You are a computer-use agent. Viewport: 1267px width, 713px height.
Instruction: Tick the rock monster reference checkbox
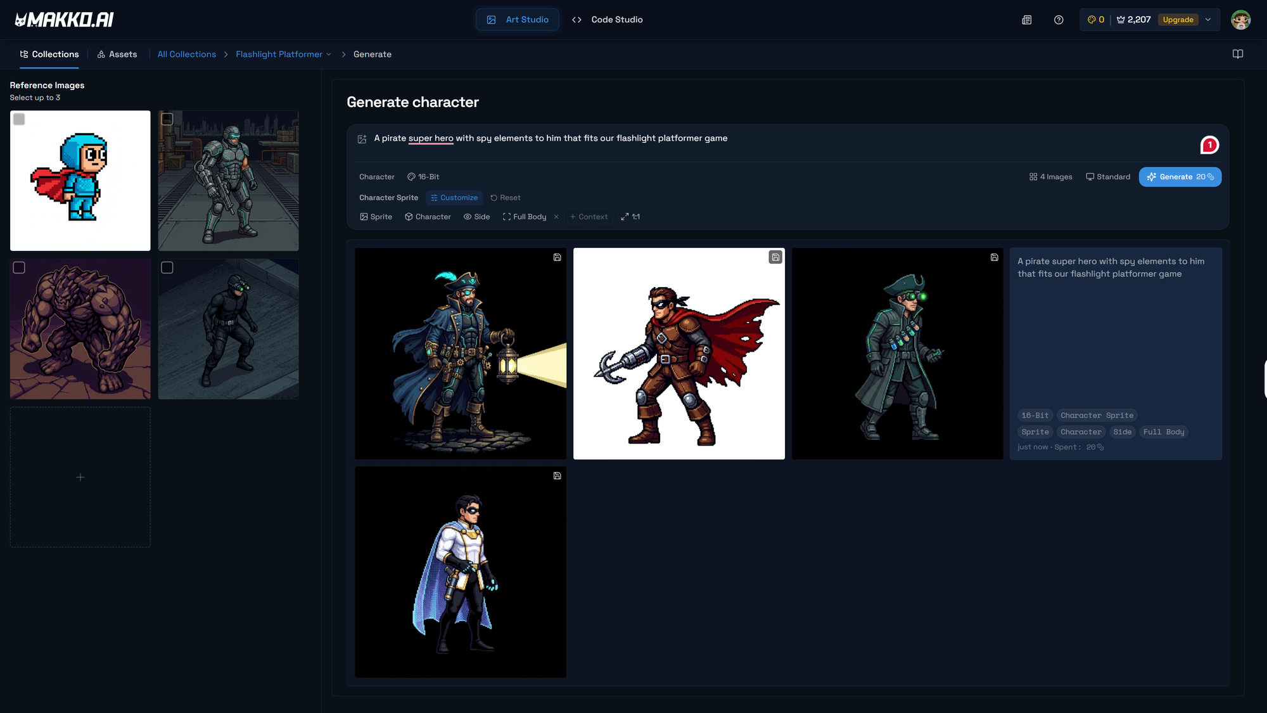20,267
